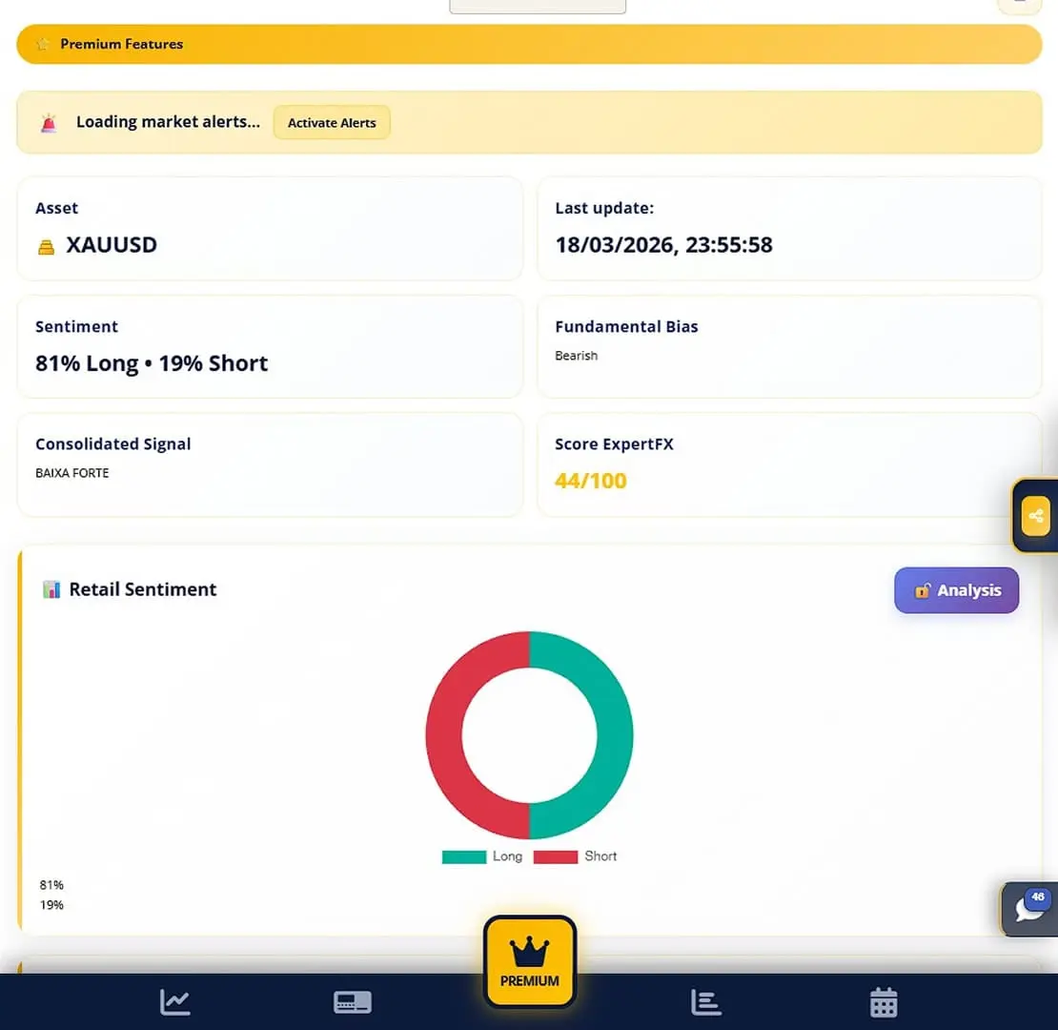Toggle the Long legend swatch

tap(463, 856)
